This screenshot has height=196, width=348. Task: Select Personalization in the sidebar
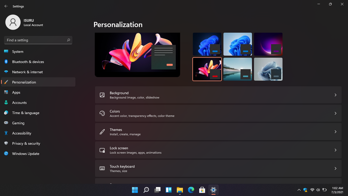(x=38, y=82)
